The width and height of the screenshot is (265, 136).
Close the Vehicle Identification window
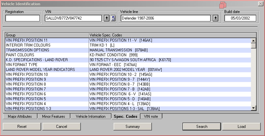pyautogui.click(x=261, y=4)
